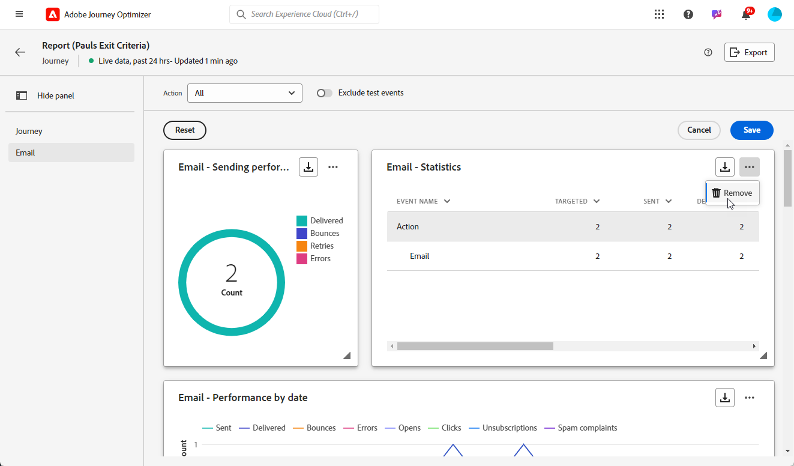Screen dimensions: 794x466
Task: Open the user profile avatar
Action: tap(775, 14)
